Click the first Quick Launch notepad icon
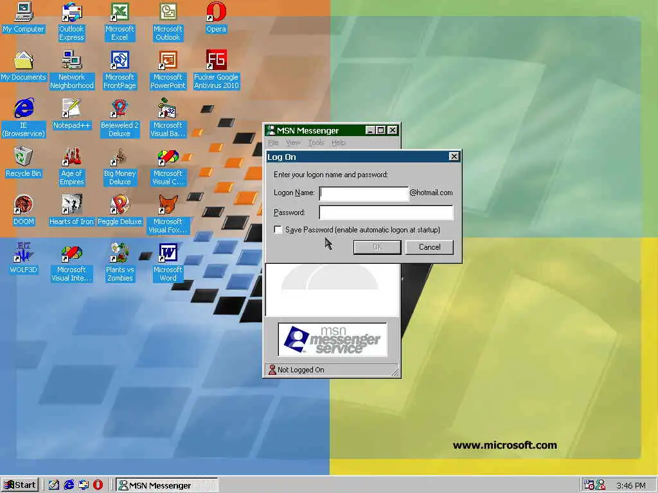Viewport: 658px width, 493px height. point(54,485)
